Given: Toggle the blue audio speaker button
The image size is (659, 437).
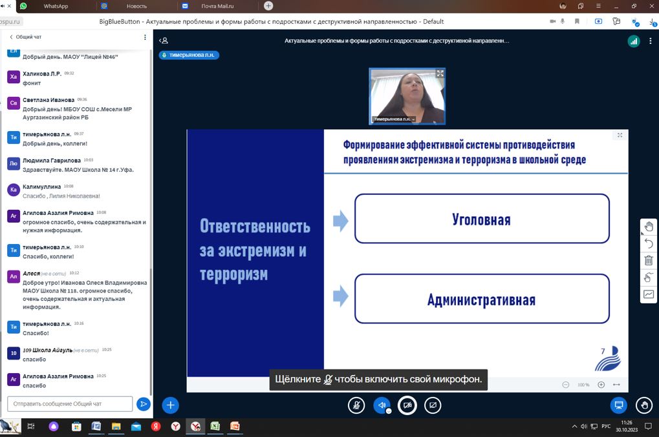Looking at the screenshot, I should coord(382,405).
